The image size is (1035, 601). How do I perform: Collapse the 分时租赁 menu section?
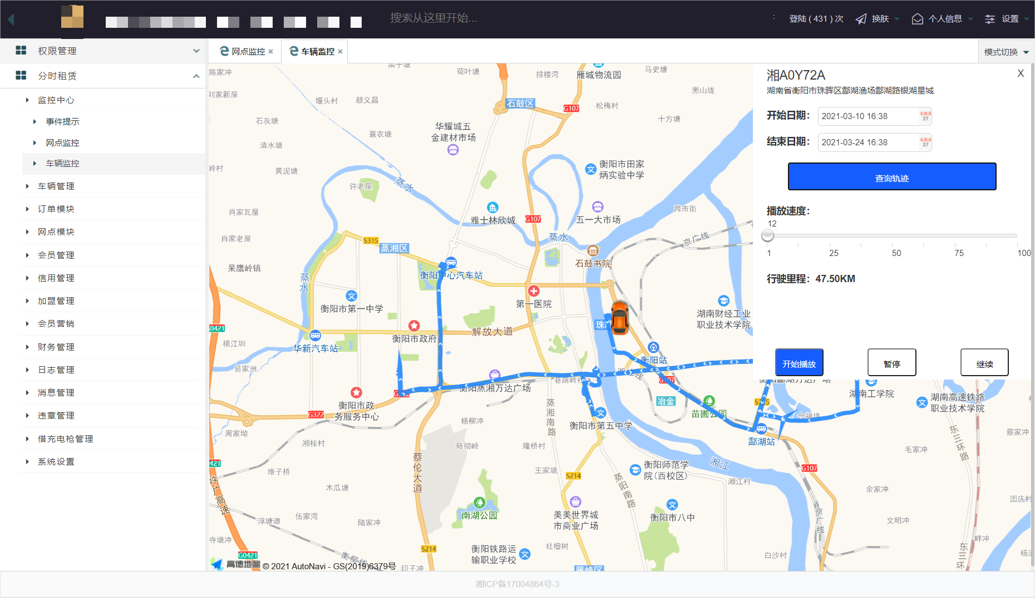[x=196, y=76]
